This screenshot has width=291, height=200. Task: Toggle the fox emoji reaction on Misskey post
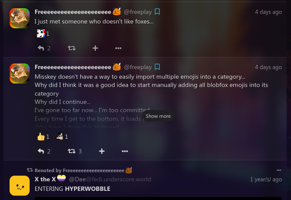coord(62,137)
